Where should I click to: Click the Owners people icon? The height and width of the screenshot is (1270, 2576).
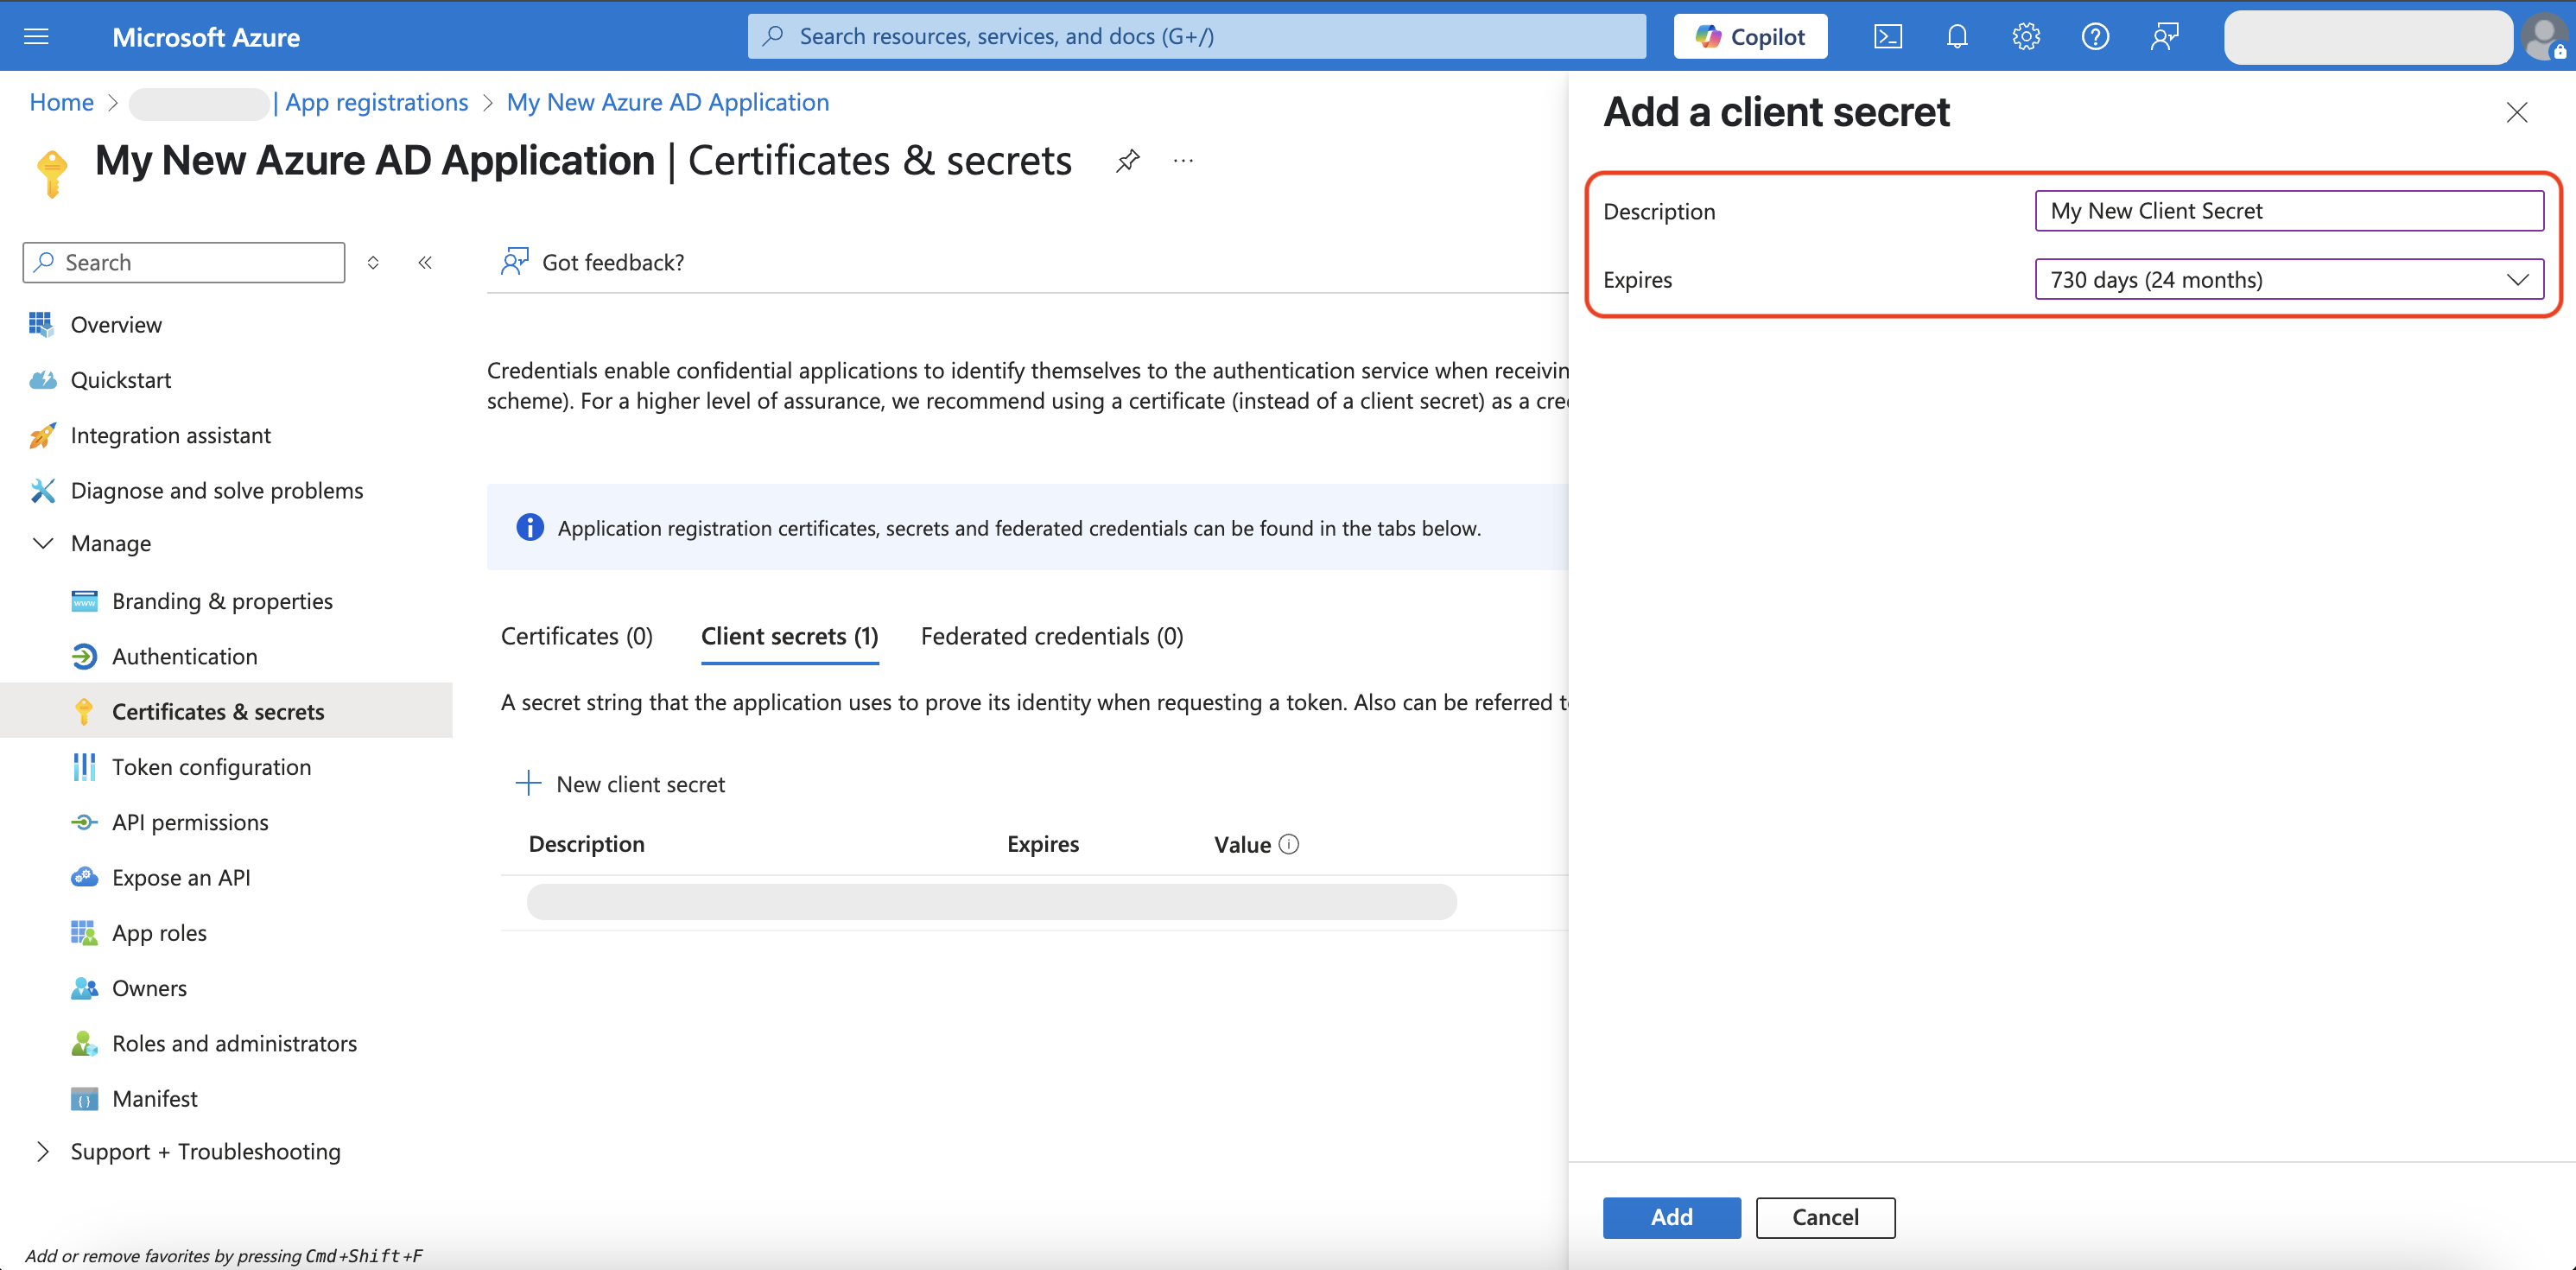84,988
